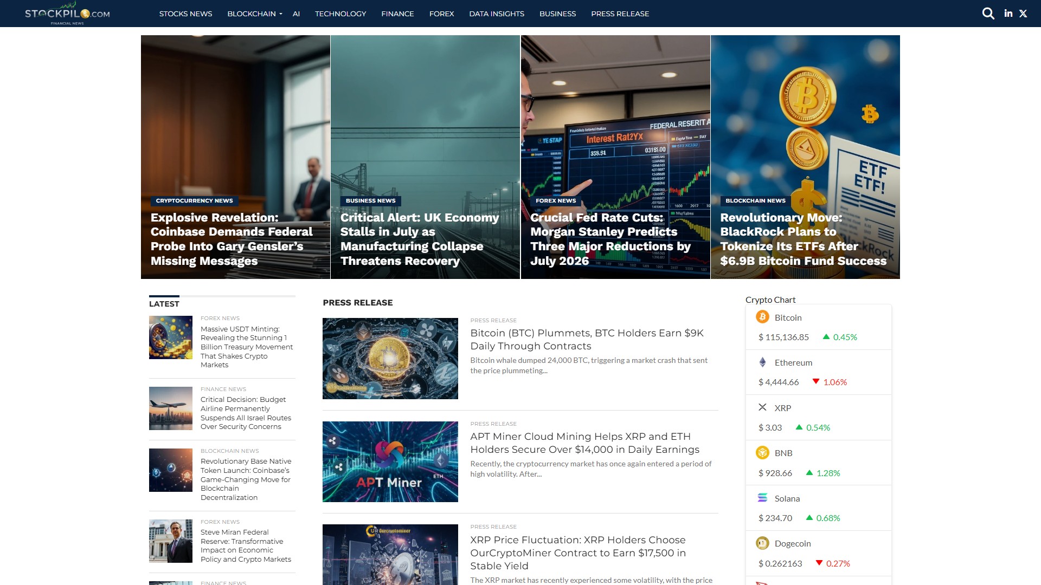
Task: Expand the Blockchain menu dropdown arrow
Action: coord(281,14)
